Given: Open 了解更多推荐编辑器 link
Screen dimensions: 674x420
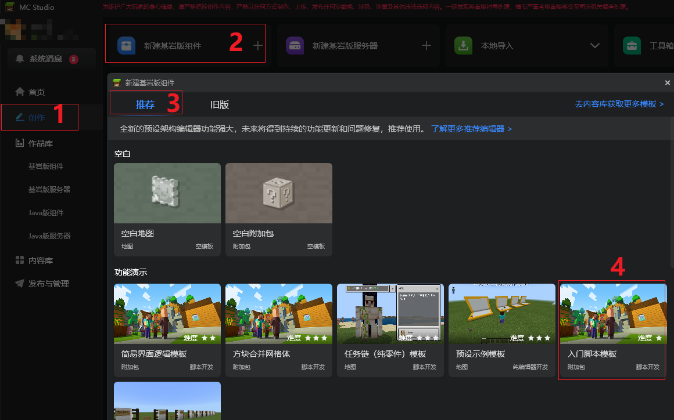Looking at the screenshot, I should (x=472, y=129).
